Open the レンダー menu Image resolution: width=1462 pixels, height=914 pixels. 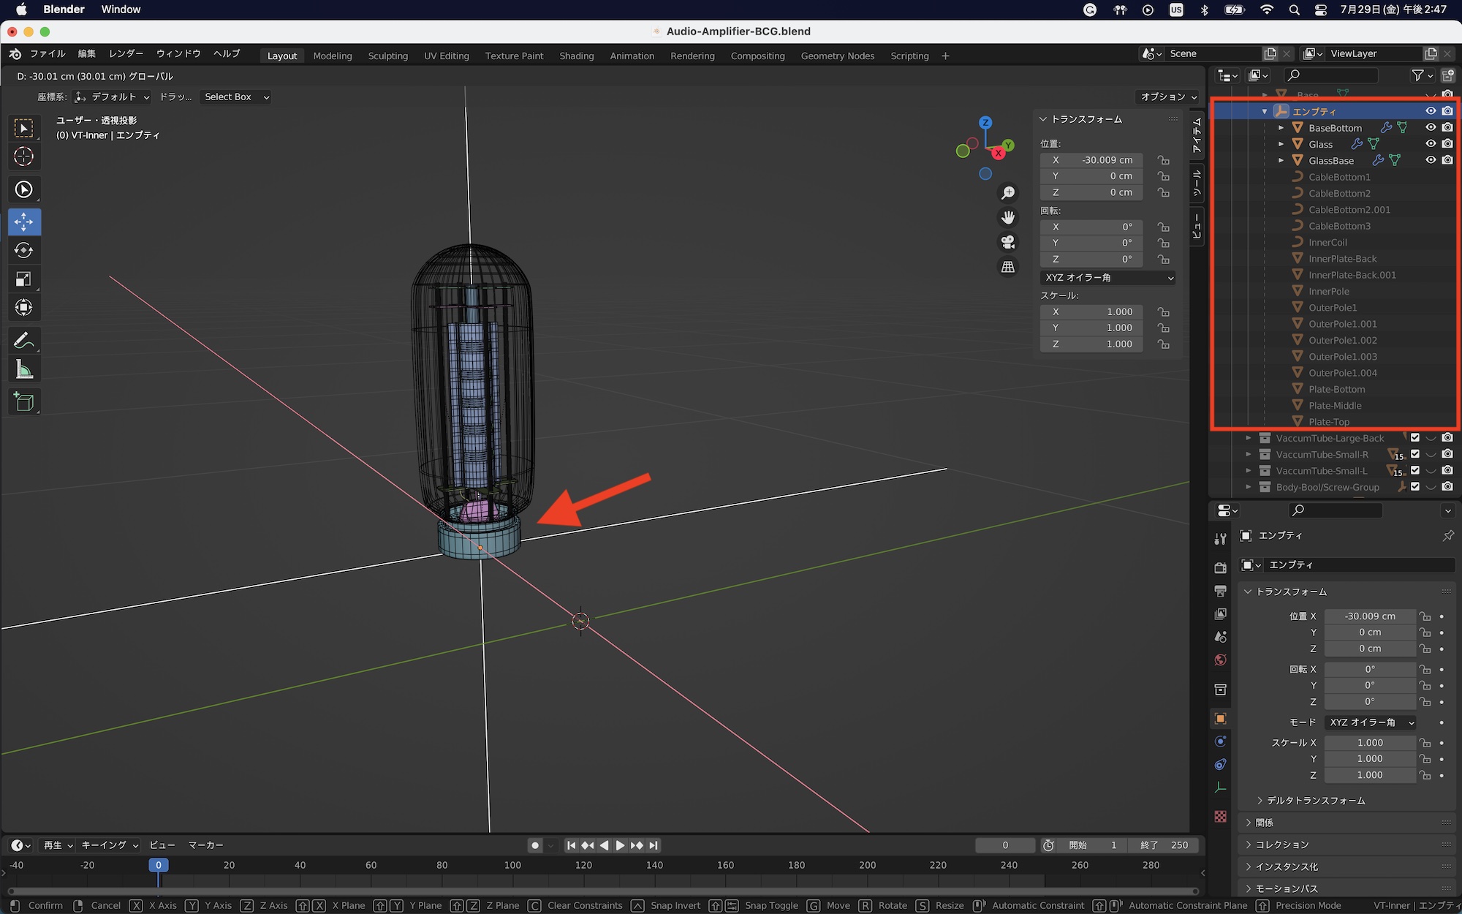(x=126, y=53)
